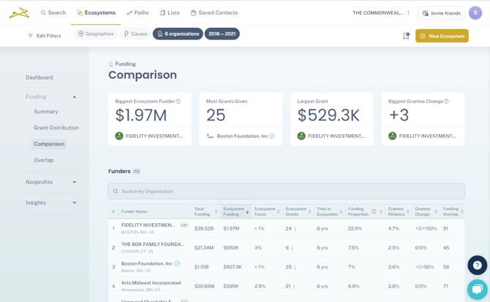
Task: Expand the Insights sidebar section
Action: click(74, 203)
